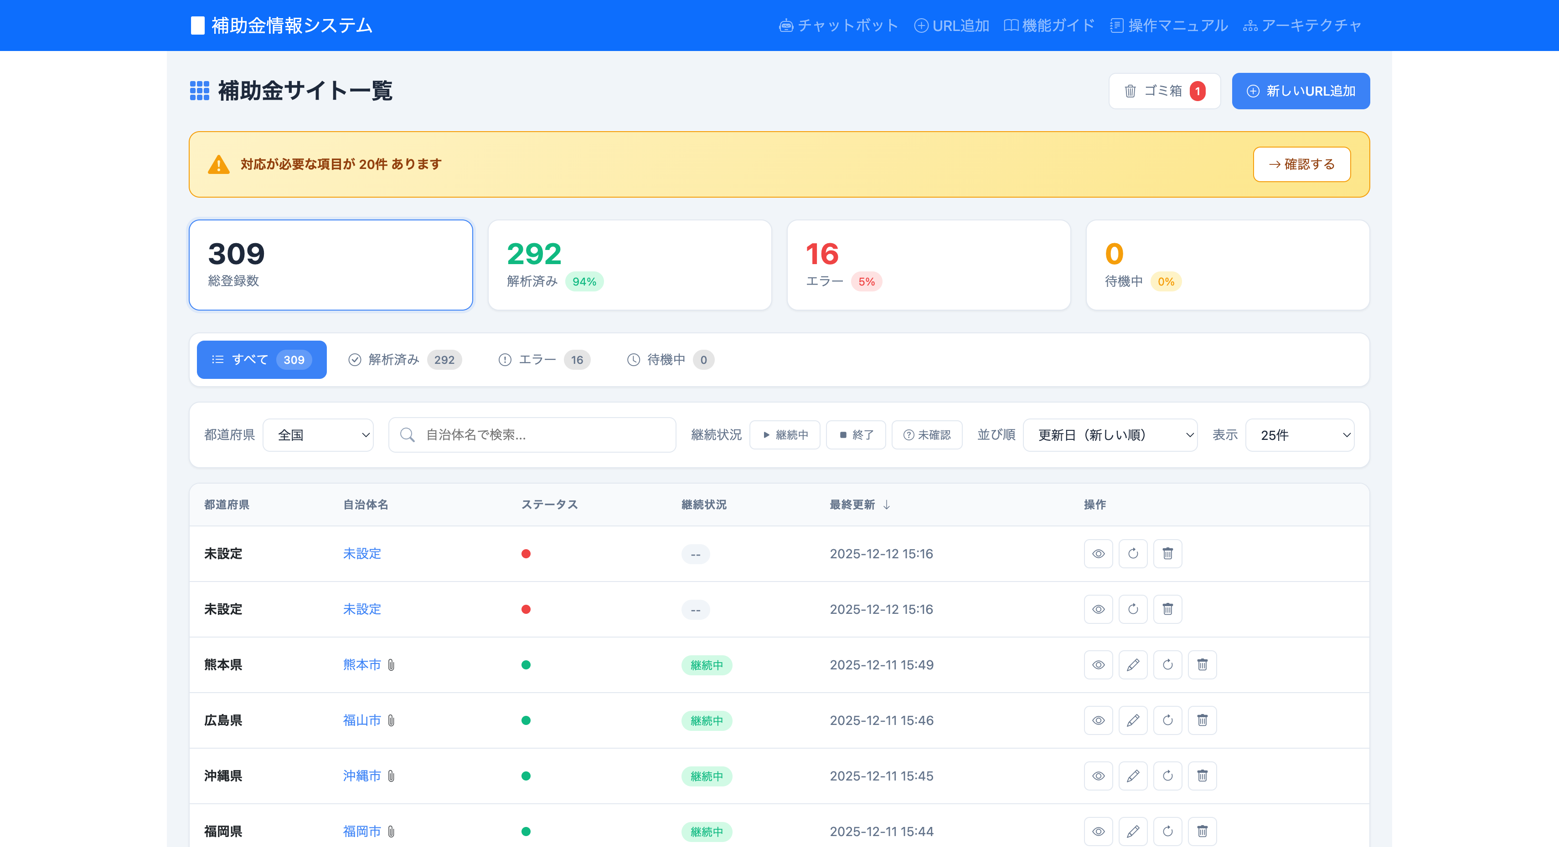Enable the 未確認 status filter
This screenshot has height=847, width=1559.
tap(927, 435)
